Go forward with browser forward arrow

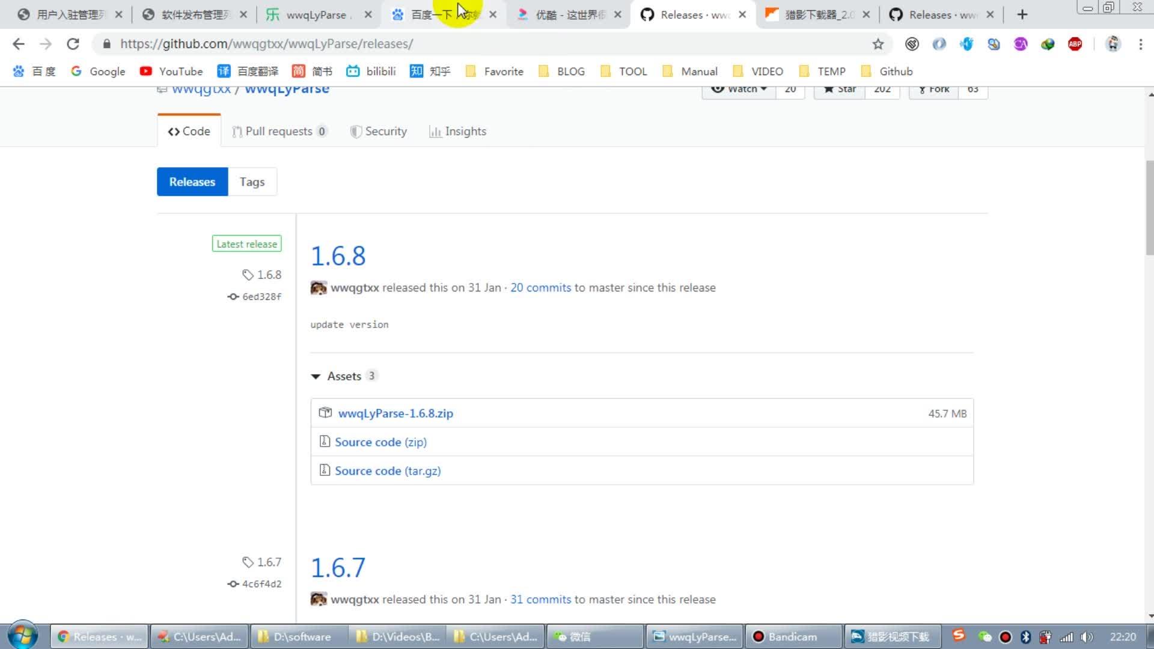click(x=46, y=44)
